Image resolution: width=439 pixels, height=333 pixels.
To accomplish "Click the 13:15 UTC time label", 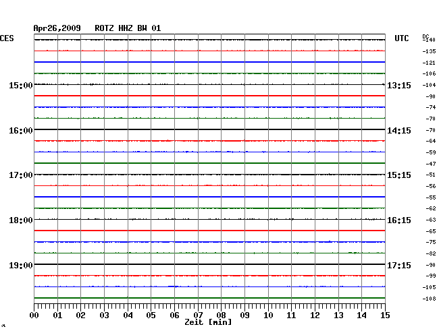I will click(399, 86).
